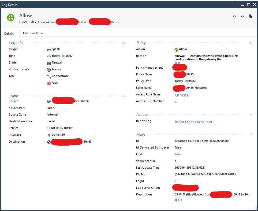Collapse the Actions section
Image resolution: width=258 pixels, height=211 pixels.
(x=250, y=115)
